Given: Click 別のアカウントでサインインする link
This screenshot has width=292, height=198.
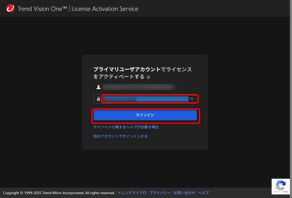Looking at the screenshot, I should [x=120, y=136].
